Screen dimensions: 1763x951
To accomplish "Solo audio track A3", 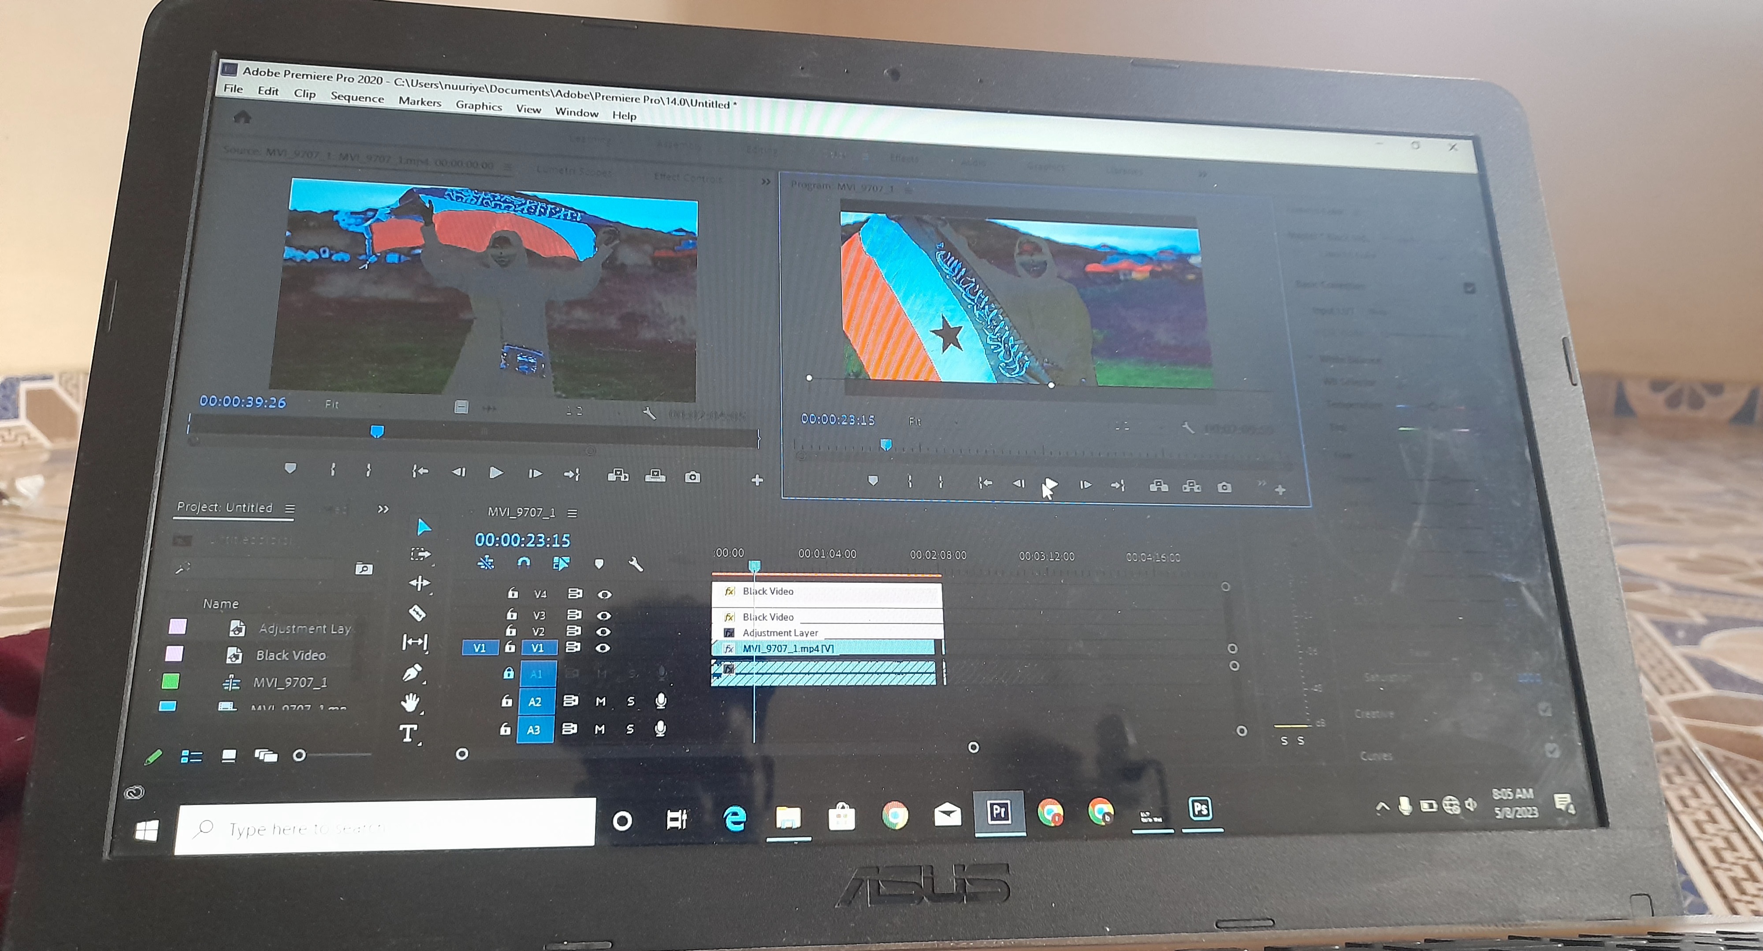I will tap(630, 729).
